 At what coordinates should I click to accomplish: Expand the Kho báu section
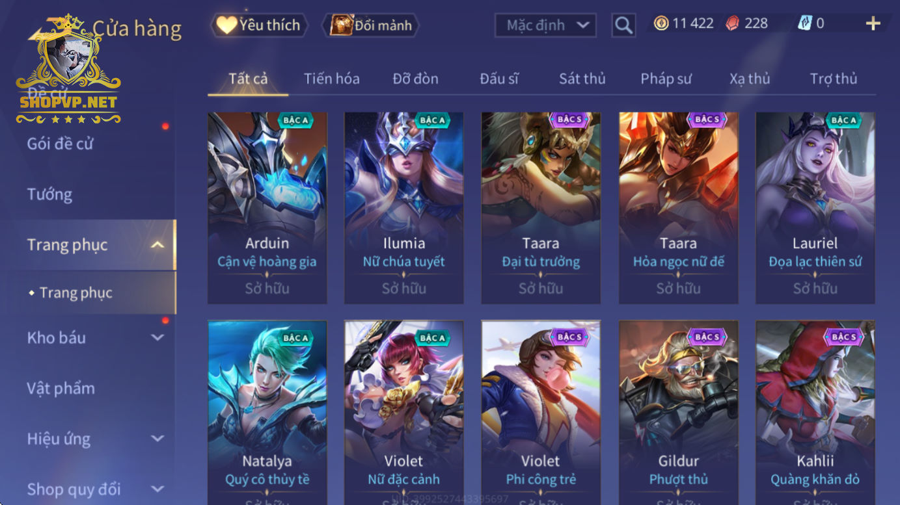[157, 337]
